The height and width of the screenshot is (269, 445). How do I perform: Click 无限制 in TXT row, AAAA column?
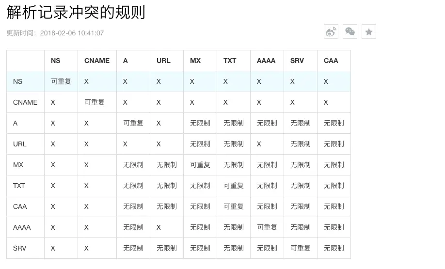[267, 186]
